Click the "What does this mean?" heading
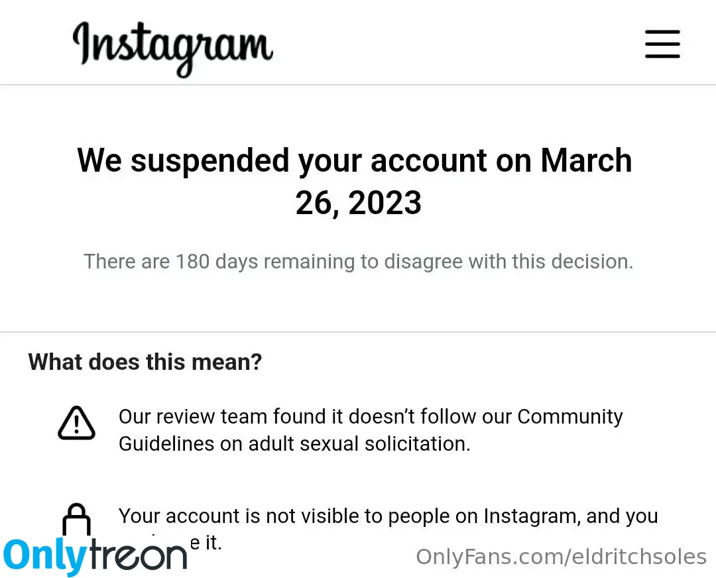The width and height of the screenshot is (716, 578). pos(145,362)
